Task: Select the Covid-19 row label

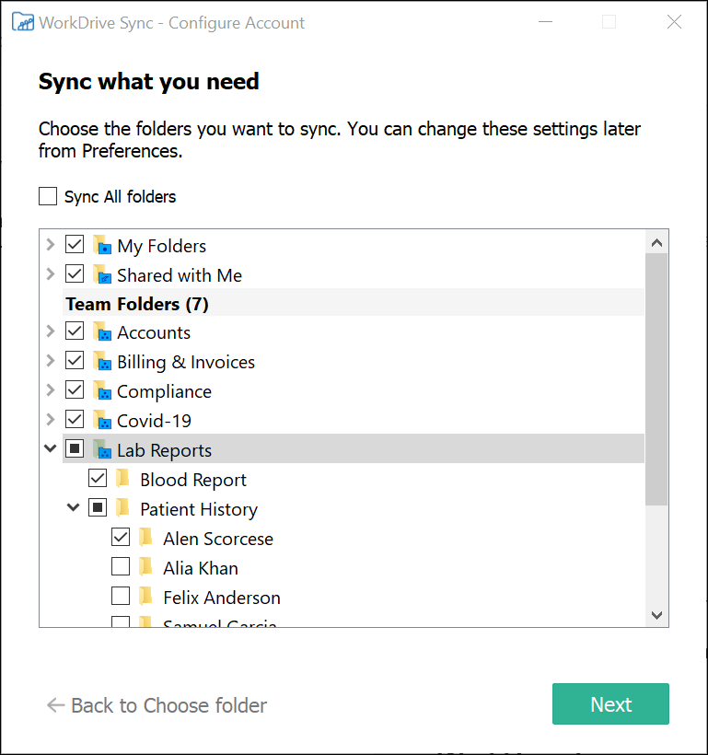Action: point(154,421)
